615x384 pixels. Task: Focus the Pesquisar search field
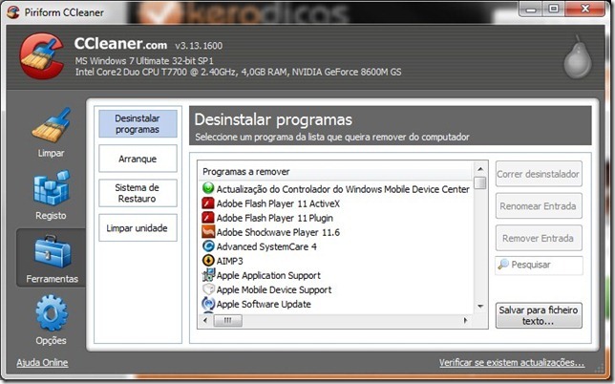point(539,265)
